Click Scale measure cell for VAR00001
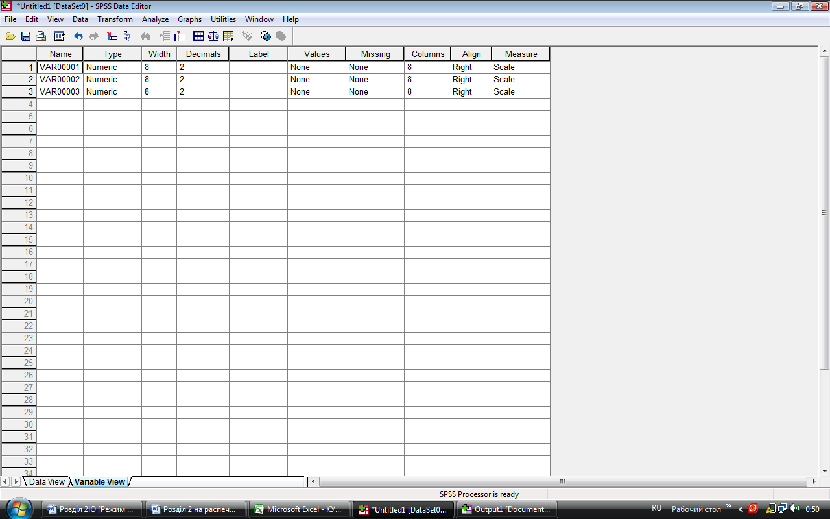The image size is (830, 519). pos(521,67)
